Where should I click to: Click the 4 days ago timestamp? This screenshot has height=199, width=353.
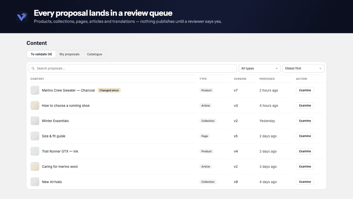pyautogui.click(x=268, y=182)
